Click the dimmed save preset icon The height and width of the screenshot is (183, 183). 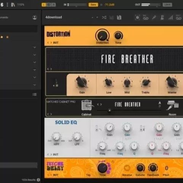click(x=111, y=18)
